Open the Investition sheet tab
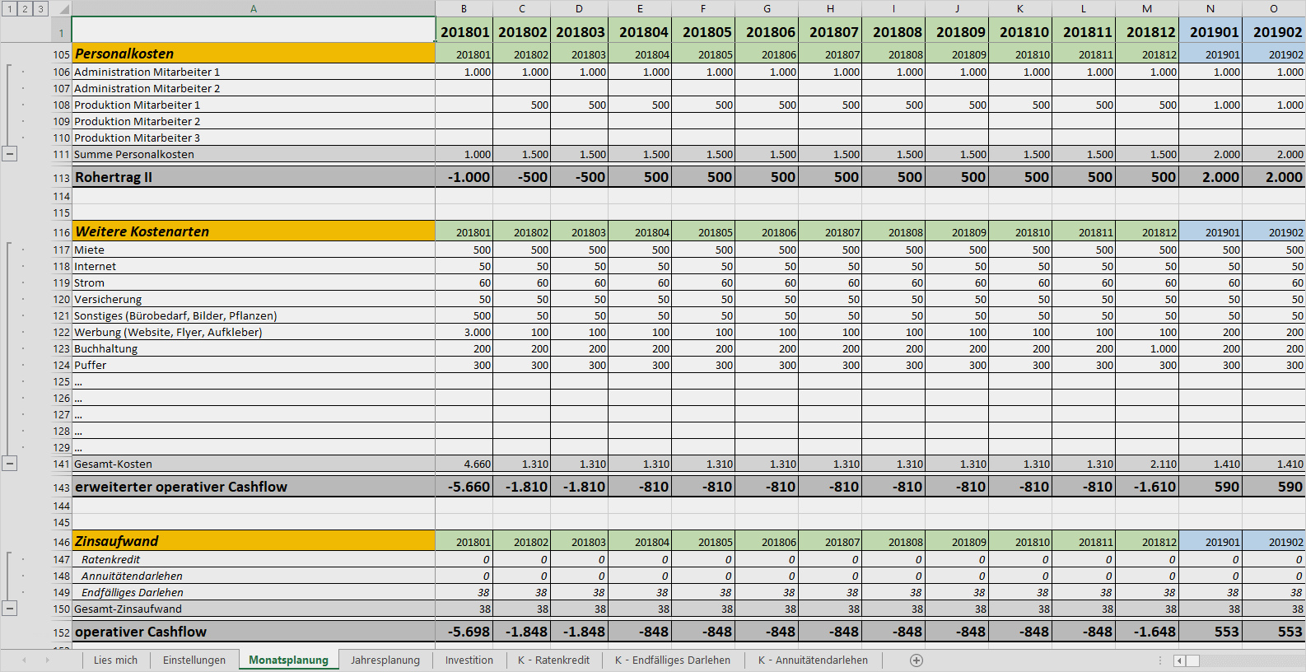The image size is (1306, 672). coord(469,660)
